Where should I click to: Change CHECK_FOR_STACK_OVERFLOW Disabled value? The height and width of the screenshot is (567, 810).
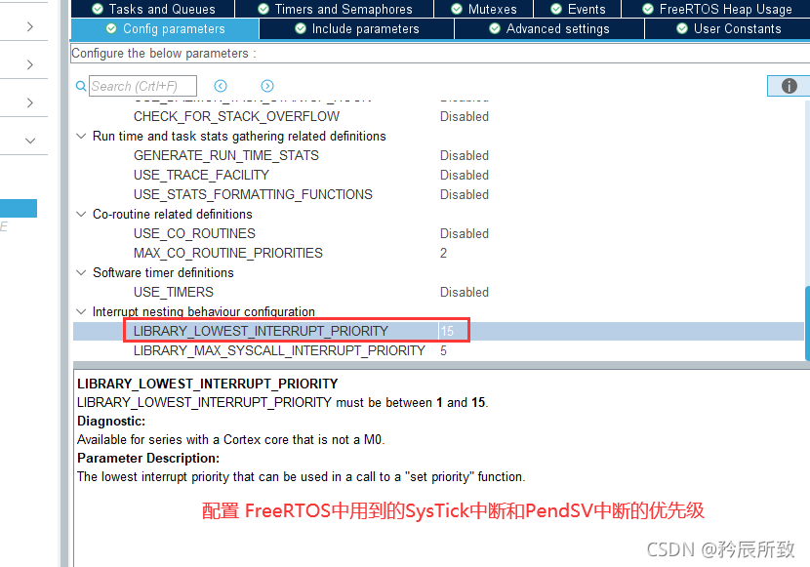(465, 117)
